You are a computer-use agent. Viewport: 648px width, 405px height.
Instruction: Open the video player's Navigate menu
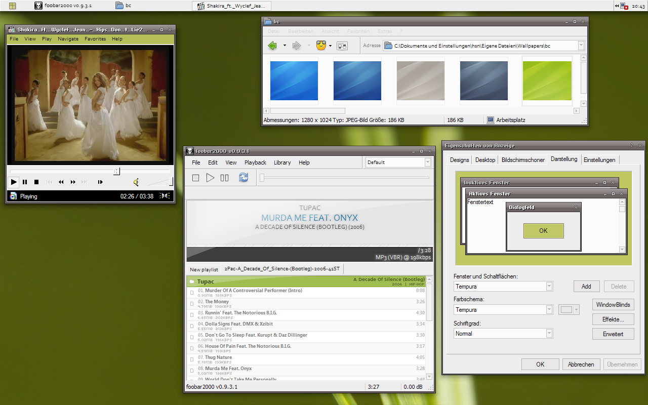tap(68, 38)
